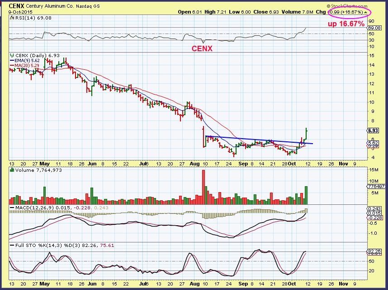Click the 69.08 RSI value tag on right axis
Image resolution: width=388 pixels, height=290 pixels.
[x=374, y=28]
